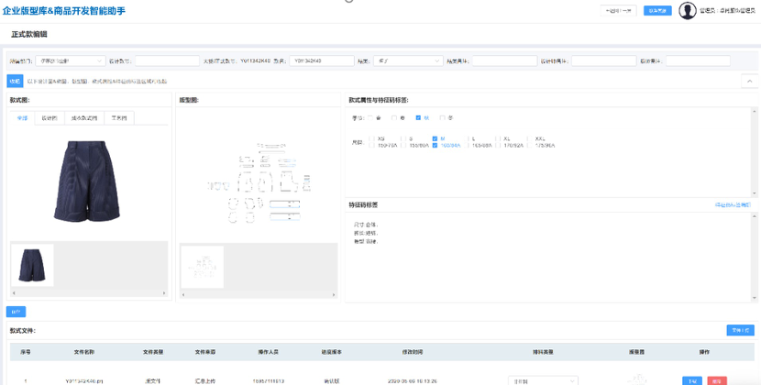Open the marker type dropdown in the file row
This screenshot has width=761, height=385.
[x=544, y=380]
